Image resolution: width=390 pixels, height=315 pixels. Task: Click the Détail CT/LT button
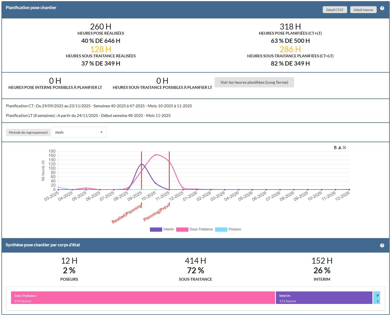[x=335, y=10]
